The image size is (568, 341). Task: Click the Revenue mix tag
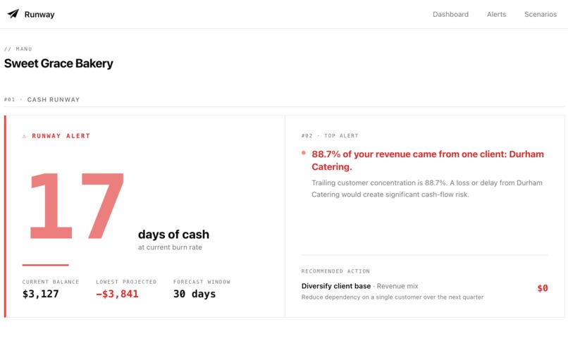tap(397, 286)
